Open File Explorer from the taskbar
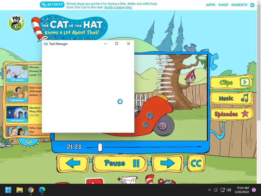 click(x=19, y=190)
